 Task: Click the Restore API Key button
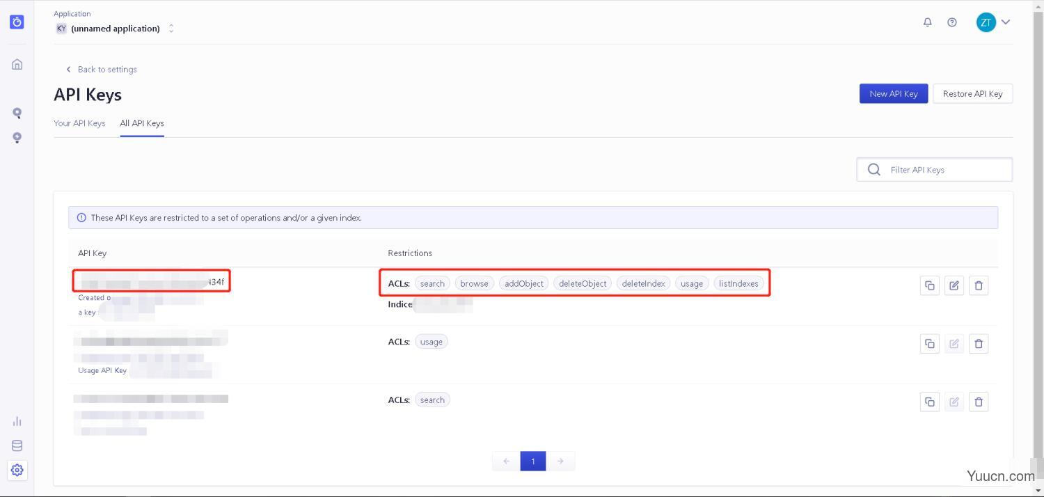[x=972, y=94]
